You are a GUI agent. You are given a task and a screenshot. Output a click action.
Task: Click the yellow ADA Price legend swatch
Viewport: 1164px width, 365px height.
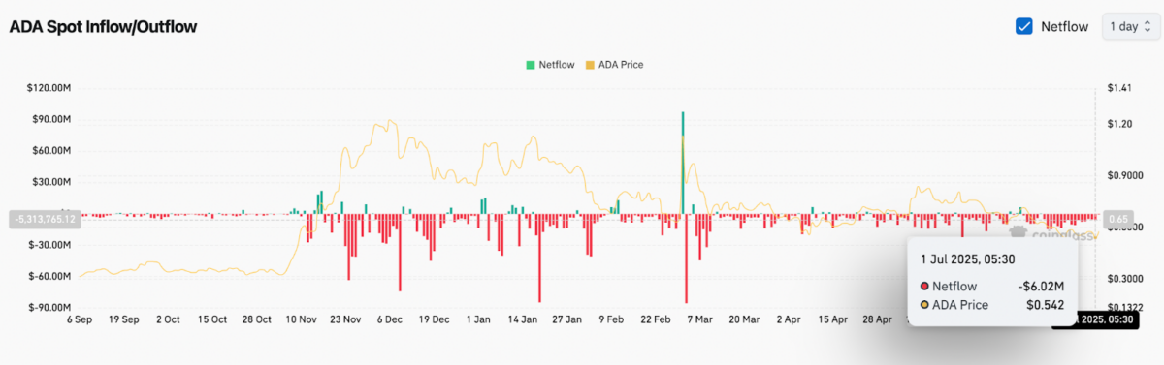589,65
